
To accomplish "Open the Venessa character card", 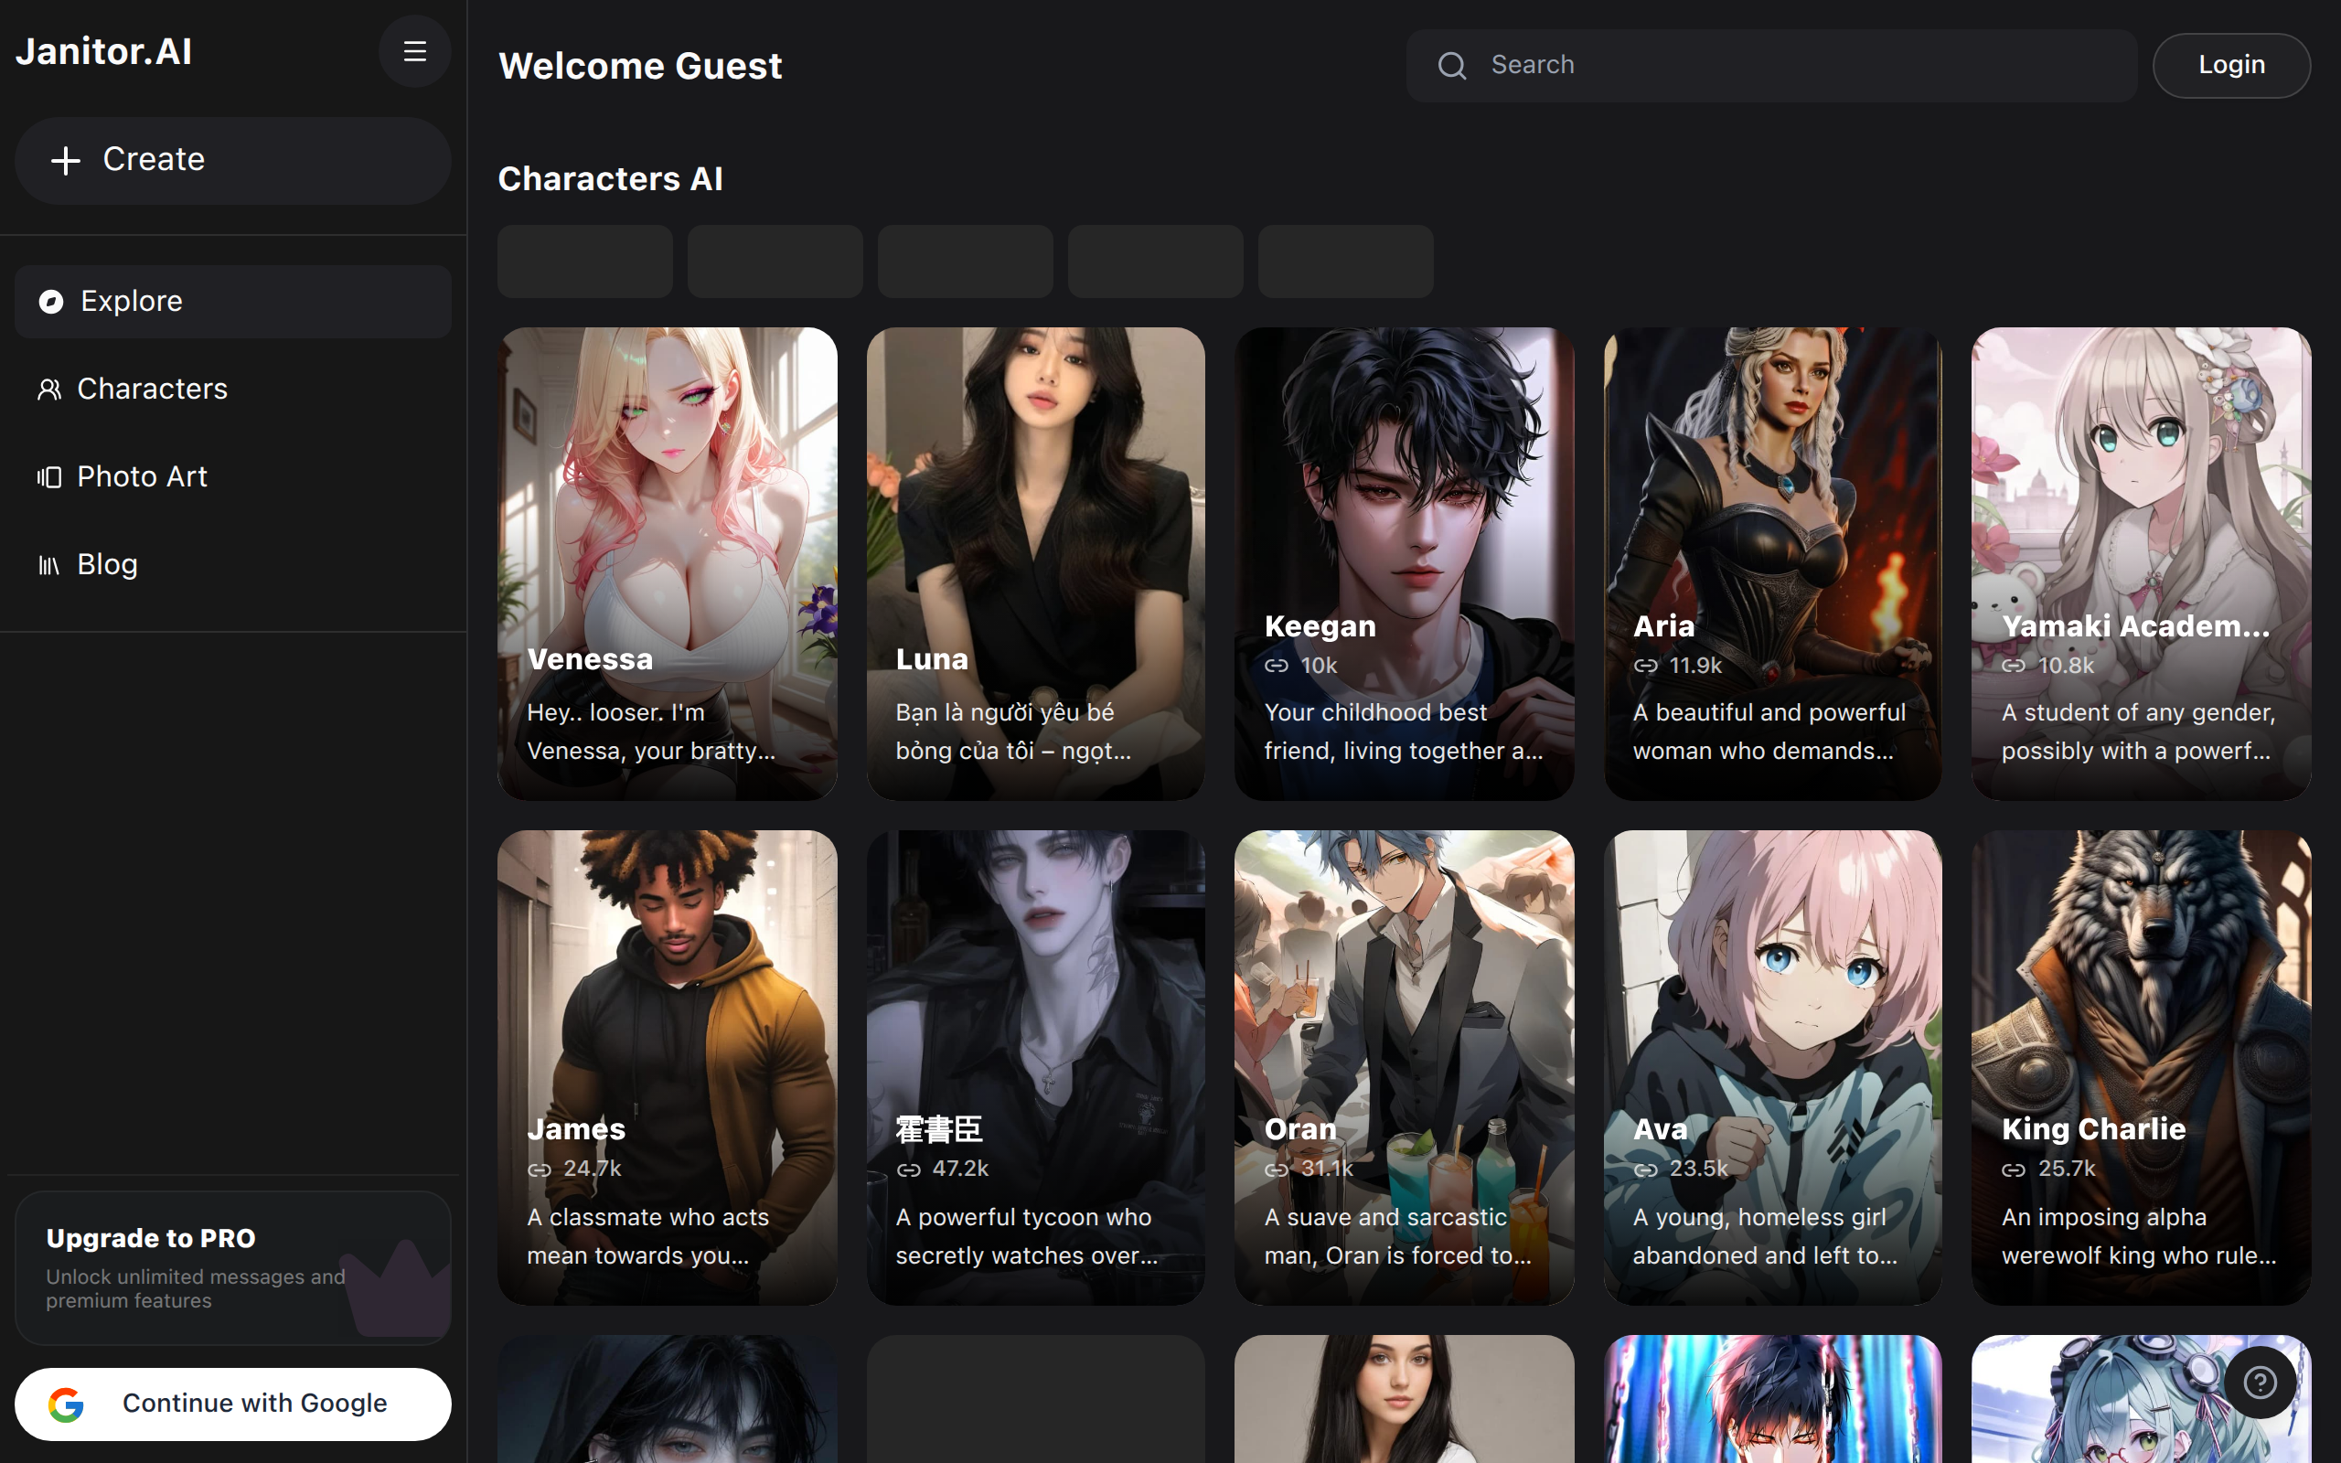I will [667, 563].
